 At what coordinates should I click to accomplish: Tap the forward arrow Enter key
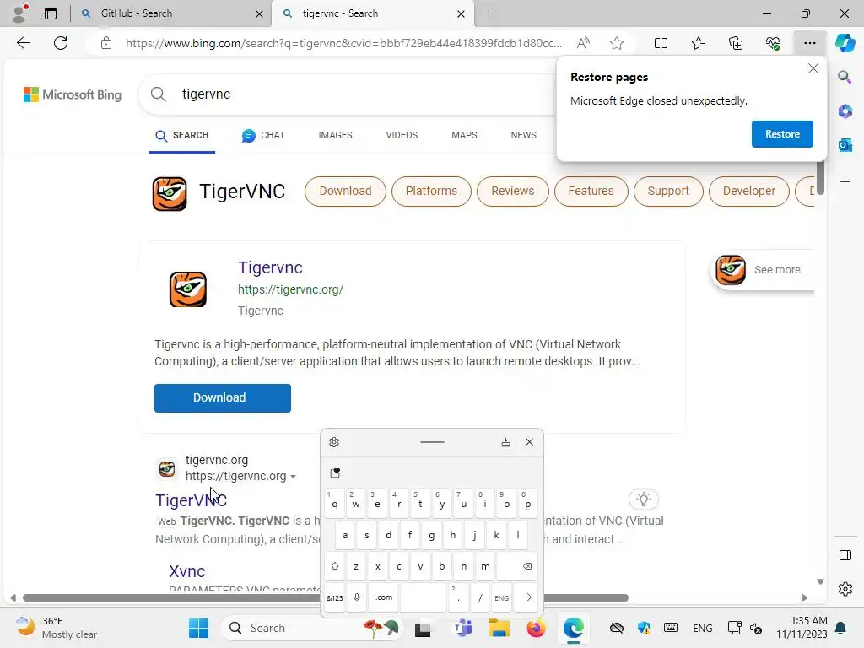point(526,597)
